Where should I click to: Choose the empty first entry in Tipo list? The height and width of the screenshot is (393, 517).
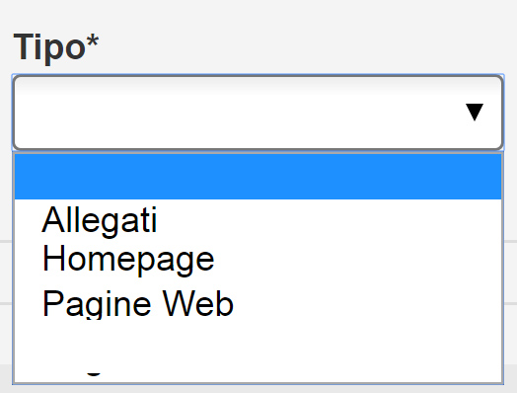(258, 177)
